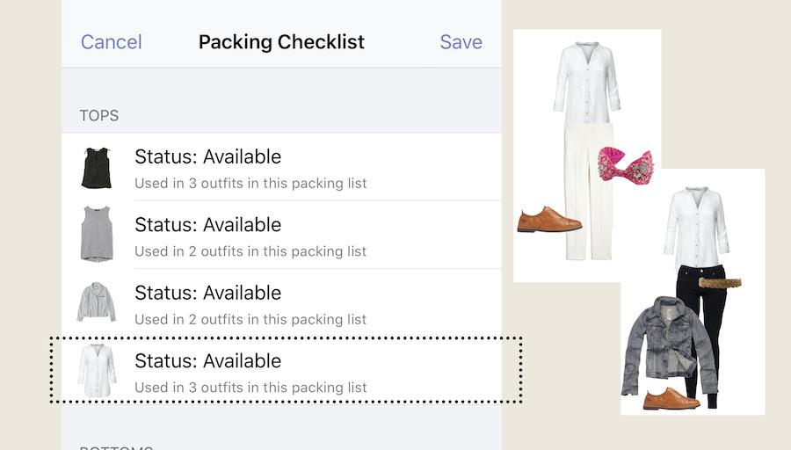Select the gray striped shirt thumbnail
This screenshot has height=450, width=791.
(97, 301)
